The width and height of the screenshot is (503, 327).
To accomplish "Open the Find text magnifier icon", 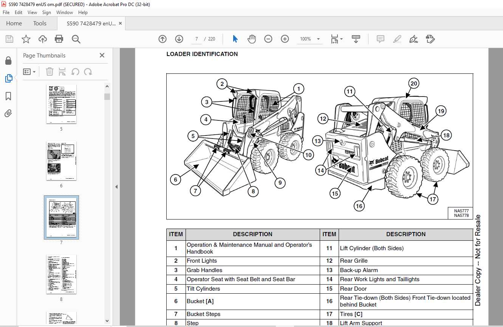I will [76, 39].
